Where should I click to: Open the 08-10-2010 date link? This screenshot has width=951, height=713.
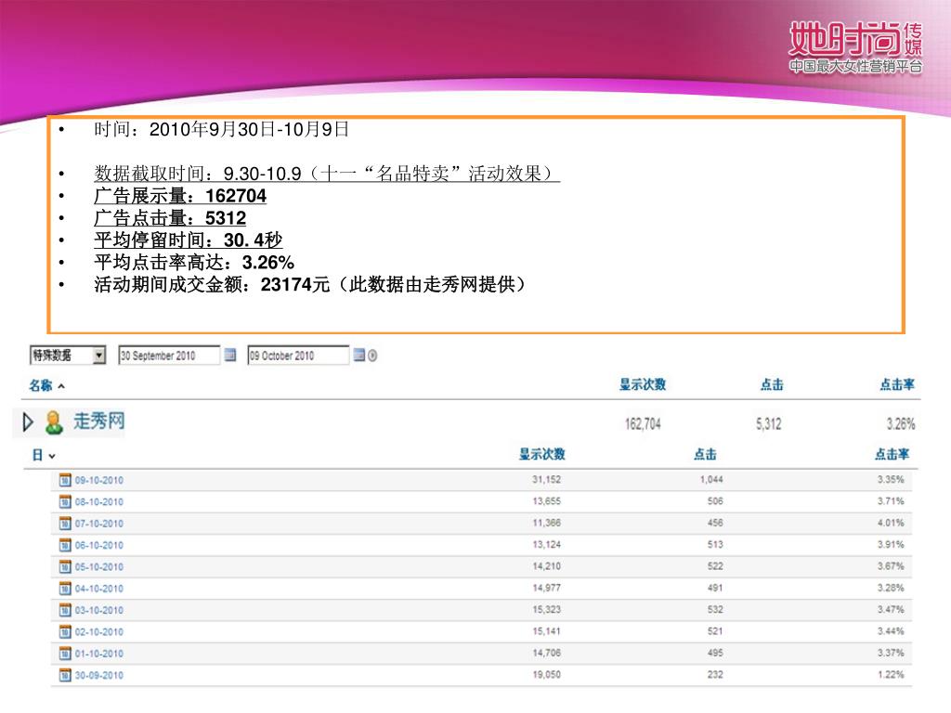tap(98, 502)
